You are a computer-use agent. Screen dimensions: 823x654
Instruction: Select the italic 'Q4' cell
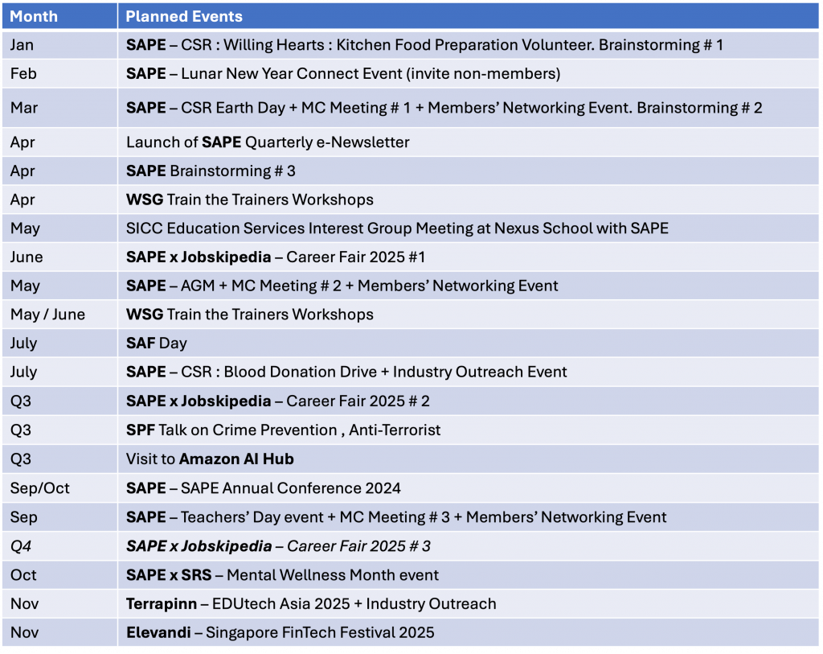[59, 546]
